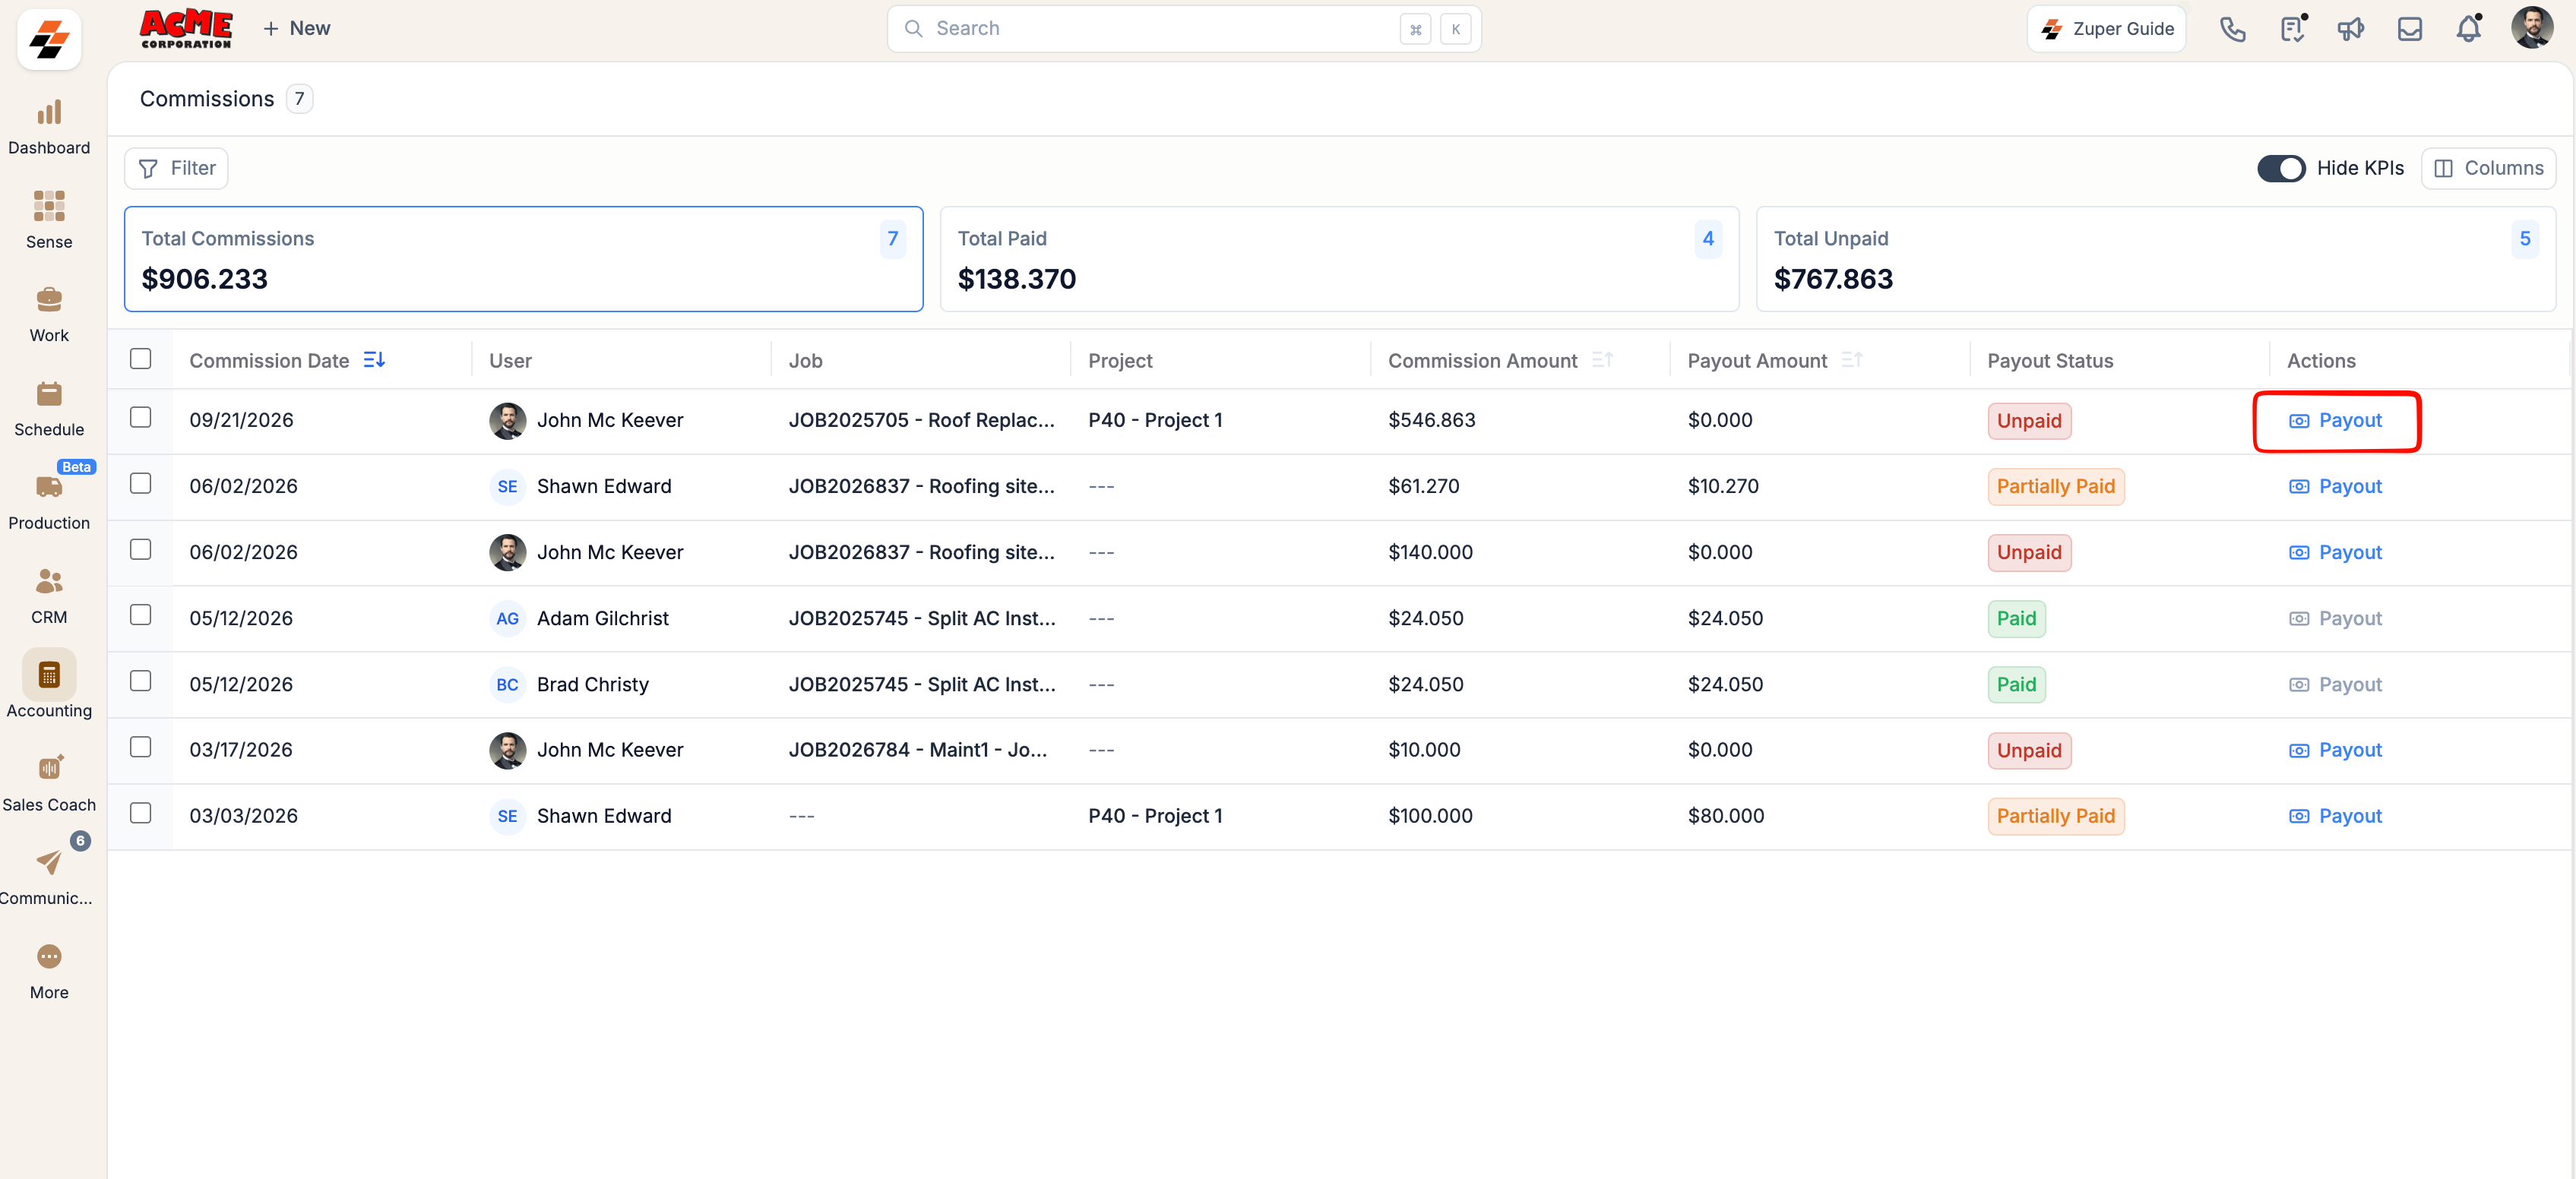The height and width of the screenshot is (1179, 2576).
Task: Click the Zuper logo icon
Action: tap(49, 40)
